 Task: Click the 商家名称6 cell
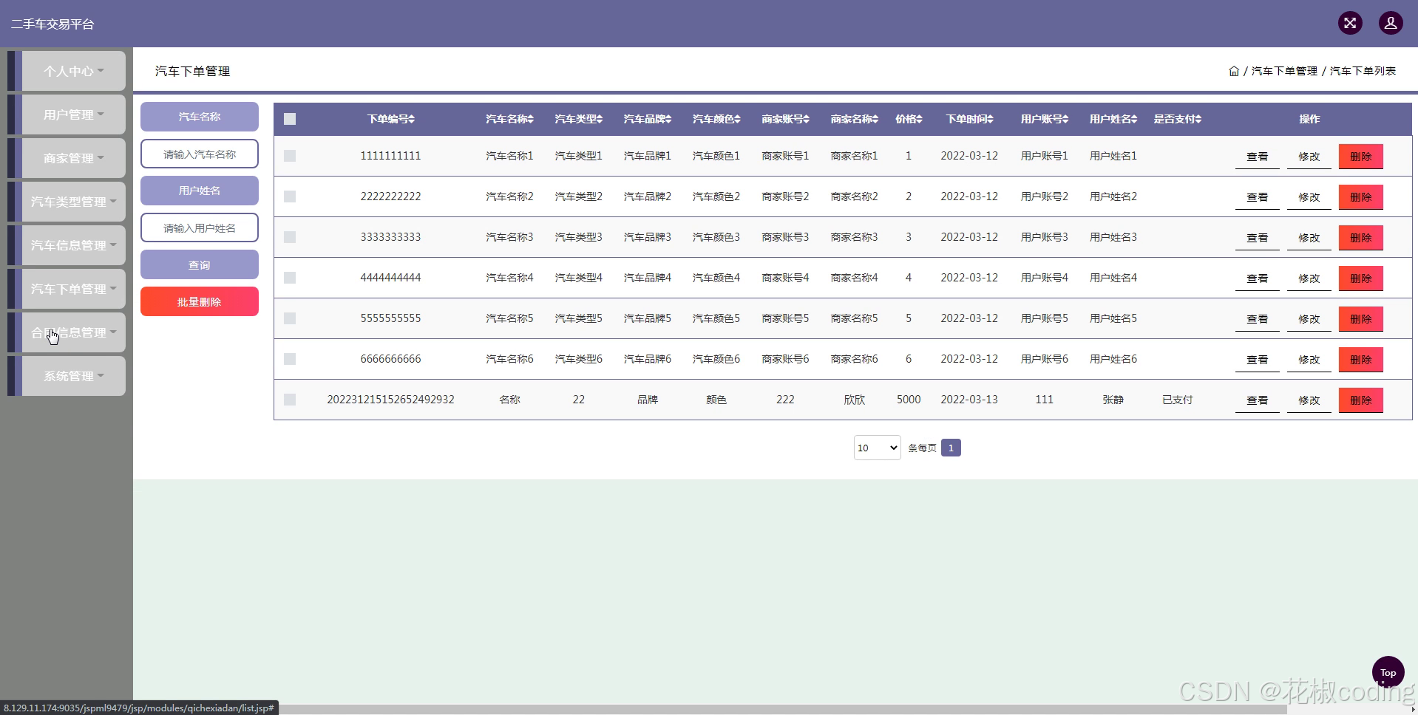855,359
